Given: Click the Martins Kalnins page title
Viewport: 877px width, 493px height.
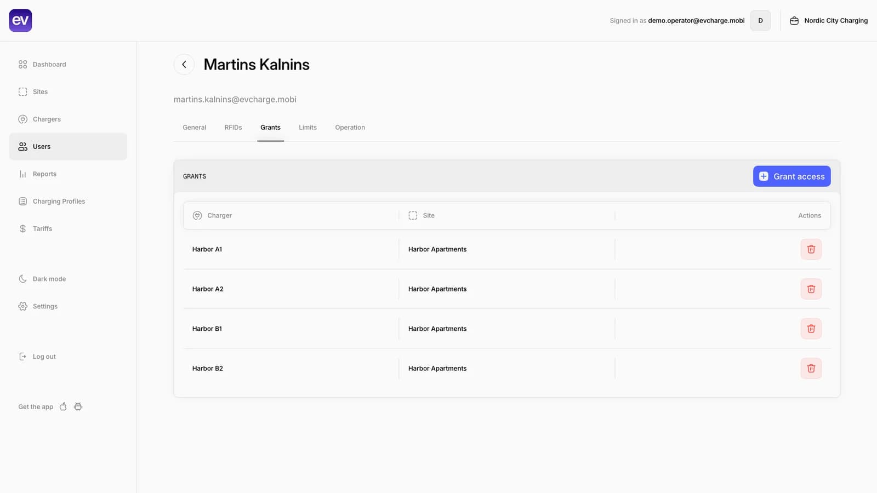Looking at the screenshot, I should click(257, 64).
